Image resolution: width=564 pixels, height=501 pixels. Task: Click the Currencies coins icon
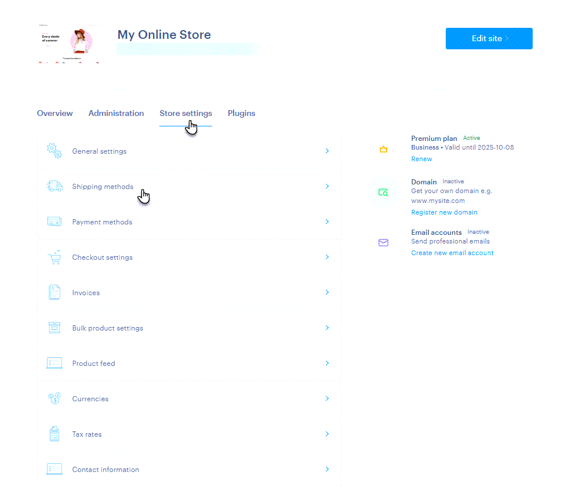pos(54,398)
